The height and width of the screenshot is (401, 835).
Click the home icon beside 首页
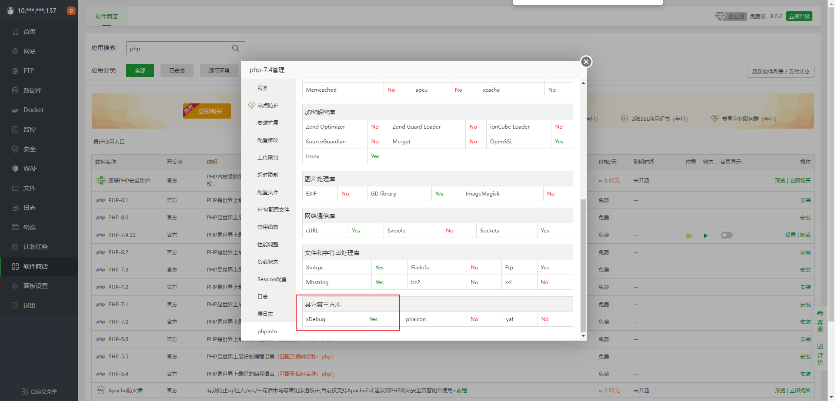[15, 32]
